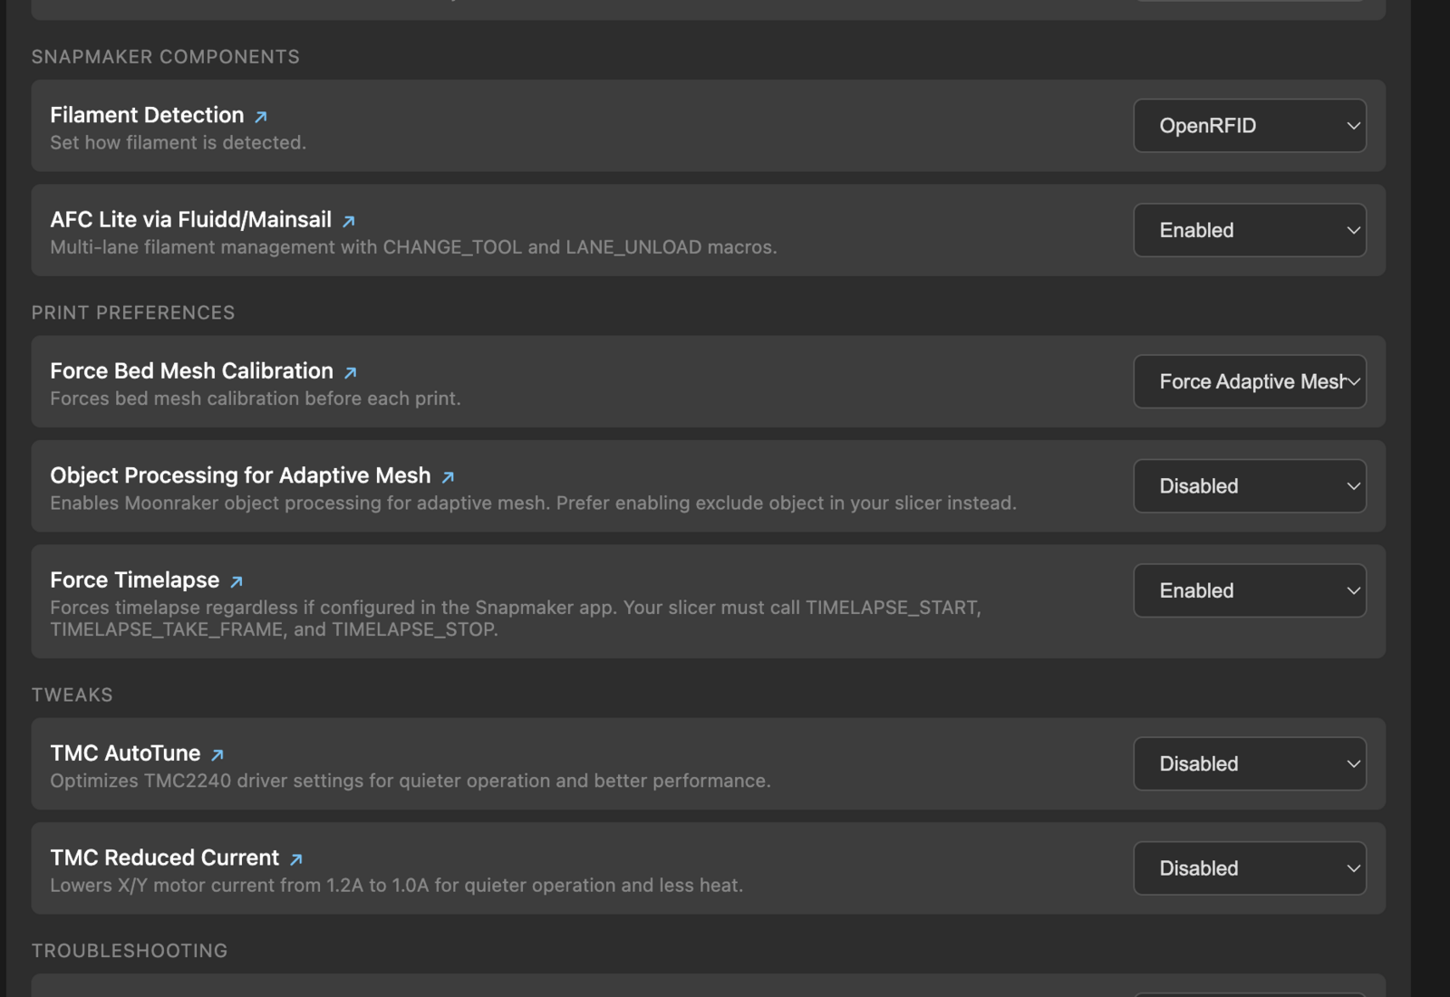This screenshot has width=1450, height=997.
Task: Click the PRINT PREFERENCES section heading
Action: pos(133,312)
